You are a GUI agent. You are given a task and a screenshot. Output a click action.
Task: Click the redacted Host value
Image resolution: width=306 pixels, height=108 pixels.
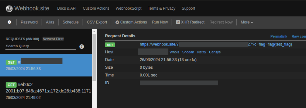click(x=153, y=52)
